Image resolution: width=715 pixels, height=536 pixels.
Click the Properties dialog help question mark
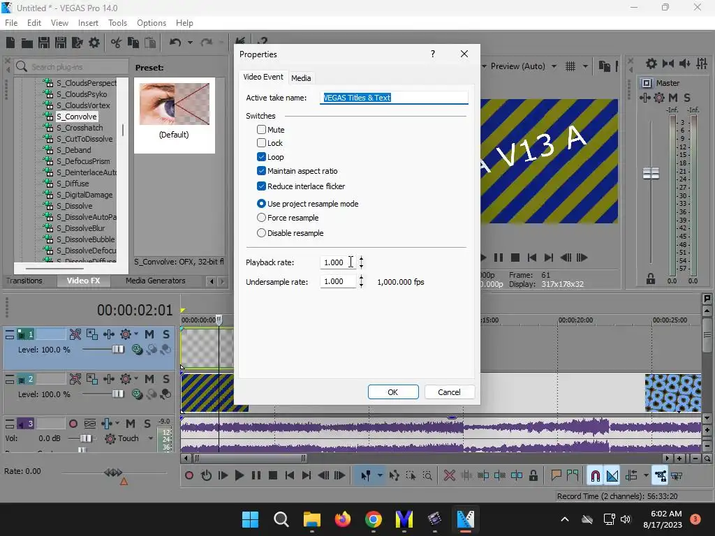(x=433, y=54)
